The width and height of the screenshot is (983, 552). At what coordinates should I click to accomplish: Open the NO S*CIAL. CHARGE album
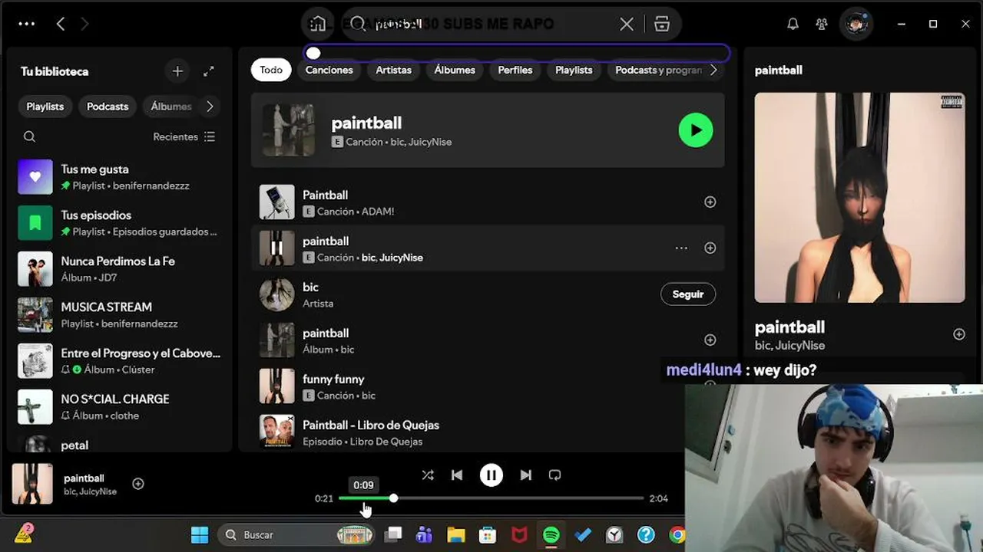click(119, 407)
